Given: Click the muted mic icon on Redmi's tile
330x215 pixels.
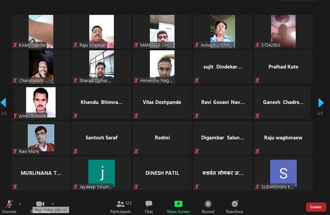Looking at the screenshot, I should tap(136, 151).
